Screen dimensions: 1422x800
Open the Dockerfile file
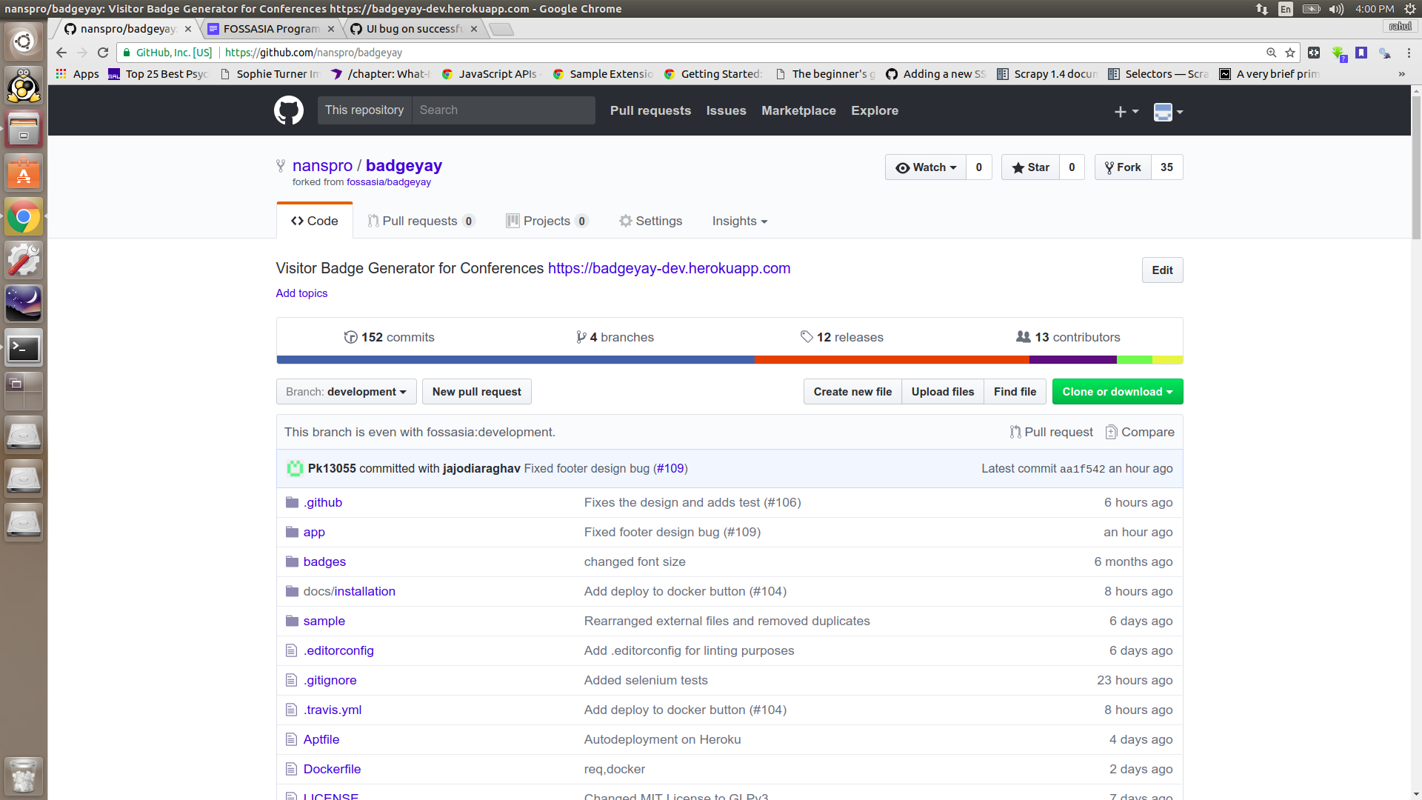tap(332, 769)
